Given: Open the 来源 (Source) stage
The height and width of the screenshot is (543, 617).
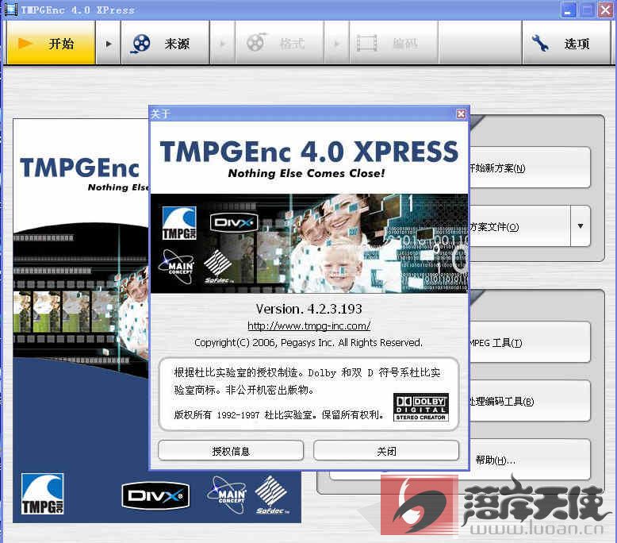Looking at the screenshot, I should (x=165, y=43).
